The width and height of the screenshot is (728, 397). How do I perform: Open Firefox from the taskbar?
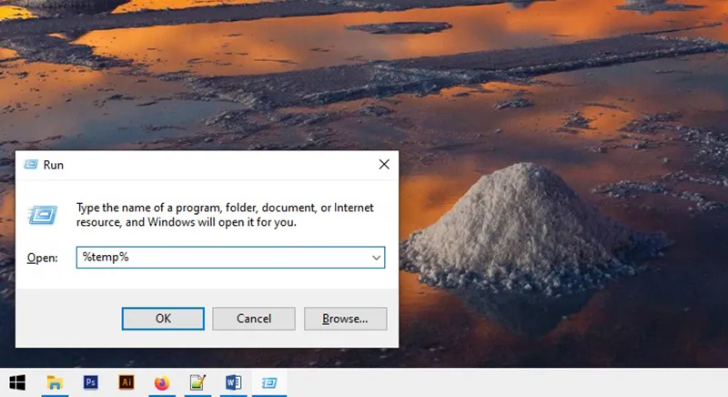162,382
